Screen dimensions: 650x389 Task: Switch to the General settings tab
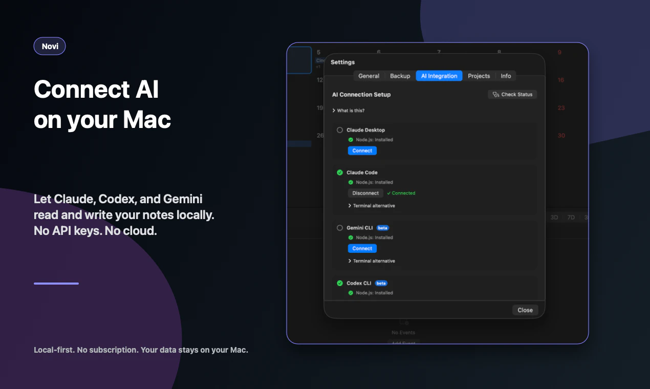tap(369, 76)
